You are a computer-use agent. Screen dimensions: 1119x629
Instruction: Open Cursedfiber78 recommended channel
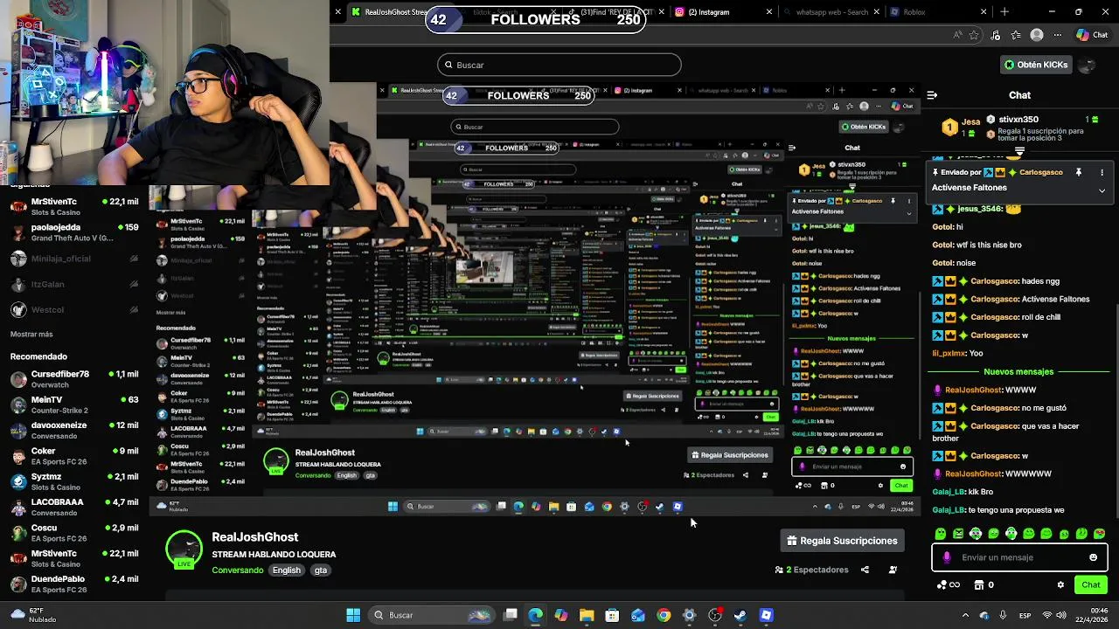74,379
